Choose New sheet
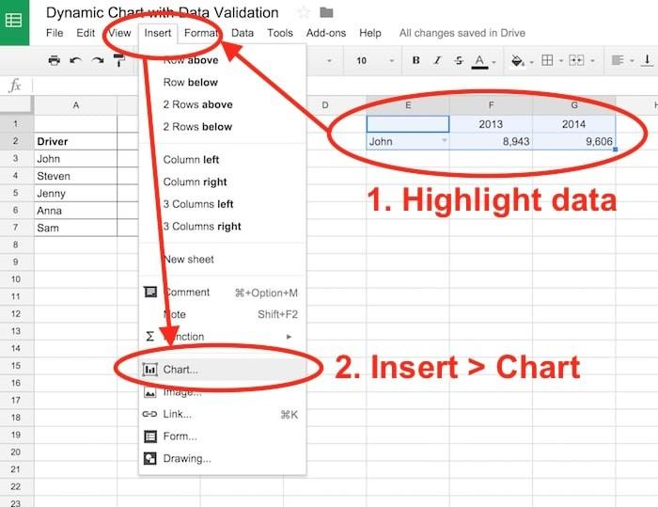Screen dimensions: 658x507 click(223, 260)
